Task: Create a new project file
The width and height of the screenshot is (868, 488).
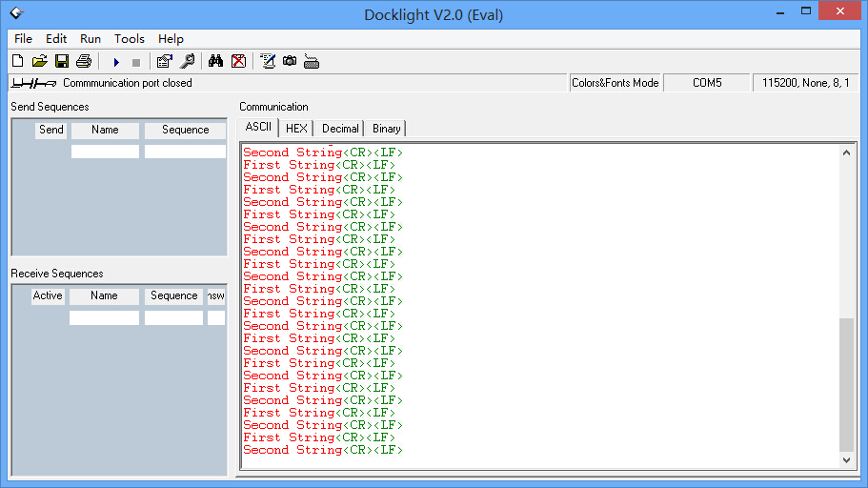Action: coord(18,61)
